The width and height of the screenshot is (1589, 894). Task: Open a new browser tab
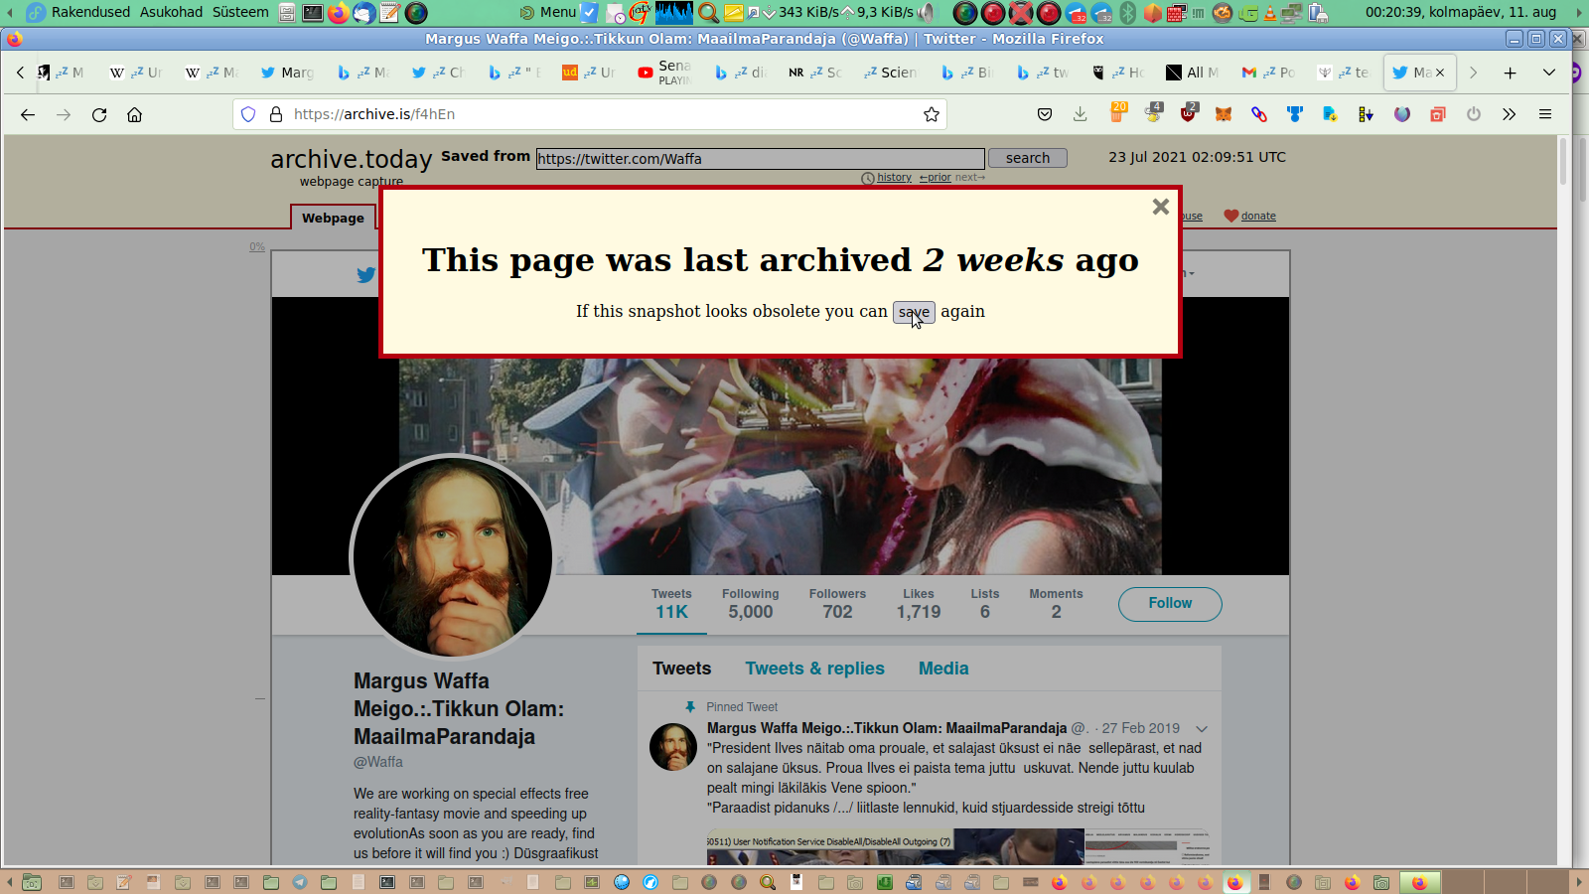[x=1510, y=73]
